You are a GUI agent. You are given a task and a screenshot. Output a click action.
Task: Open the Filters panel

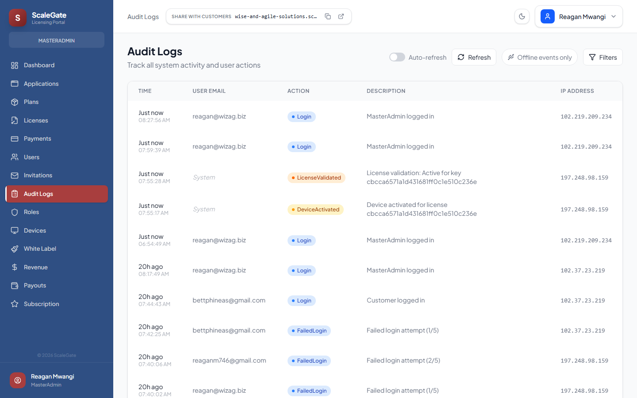coord(603,57)
